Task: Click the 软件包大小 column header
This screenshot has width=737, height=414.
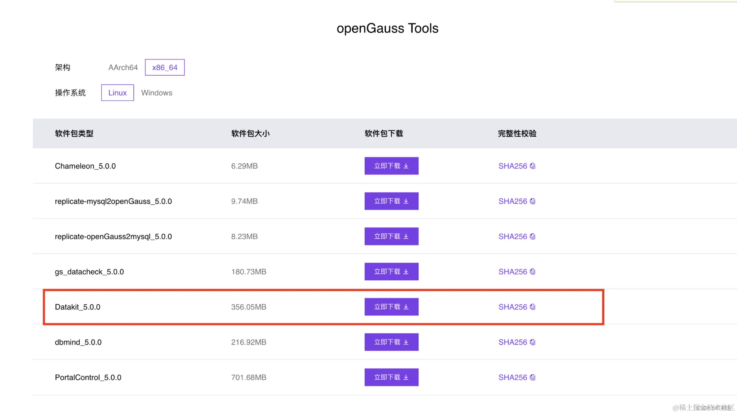Action: 251,134
